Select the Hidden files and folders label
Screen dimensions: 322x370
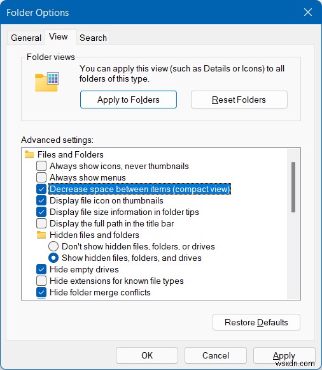coord(94,235)
